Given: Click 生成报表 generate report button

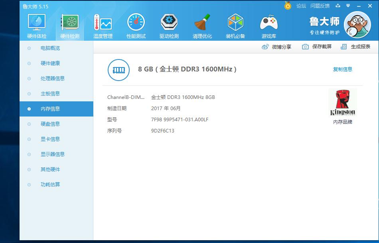Looking at the screenshot, I should coord(356,47).
